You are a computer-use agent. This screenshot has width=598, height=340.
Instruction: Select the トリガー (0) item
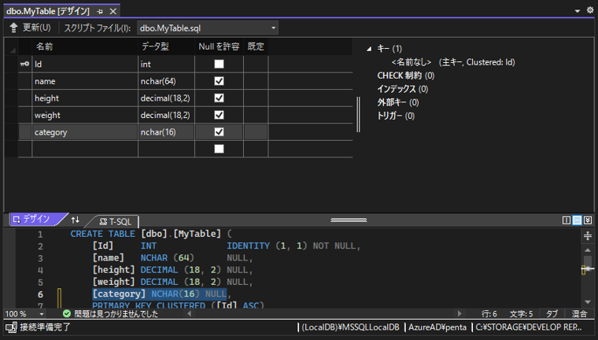(x=396, y=116)
